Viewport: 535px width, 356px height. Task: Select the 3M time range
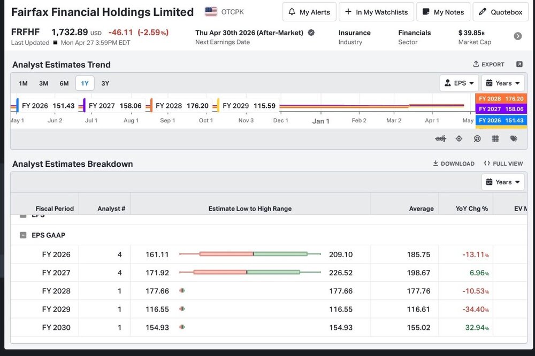tap(44, 83)
